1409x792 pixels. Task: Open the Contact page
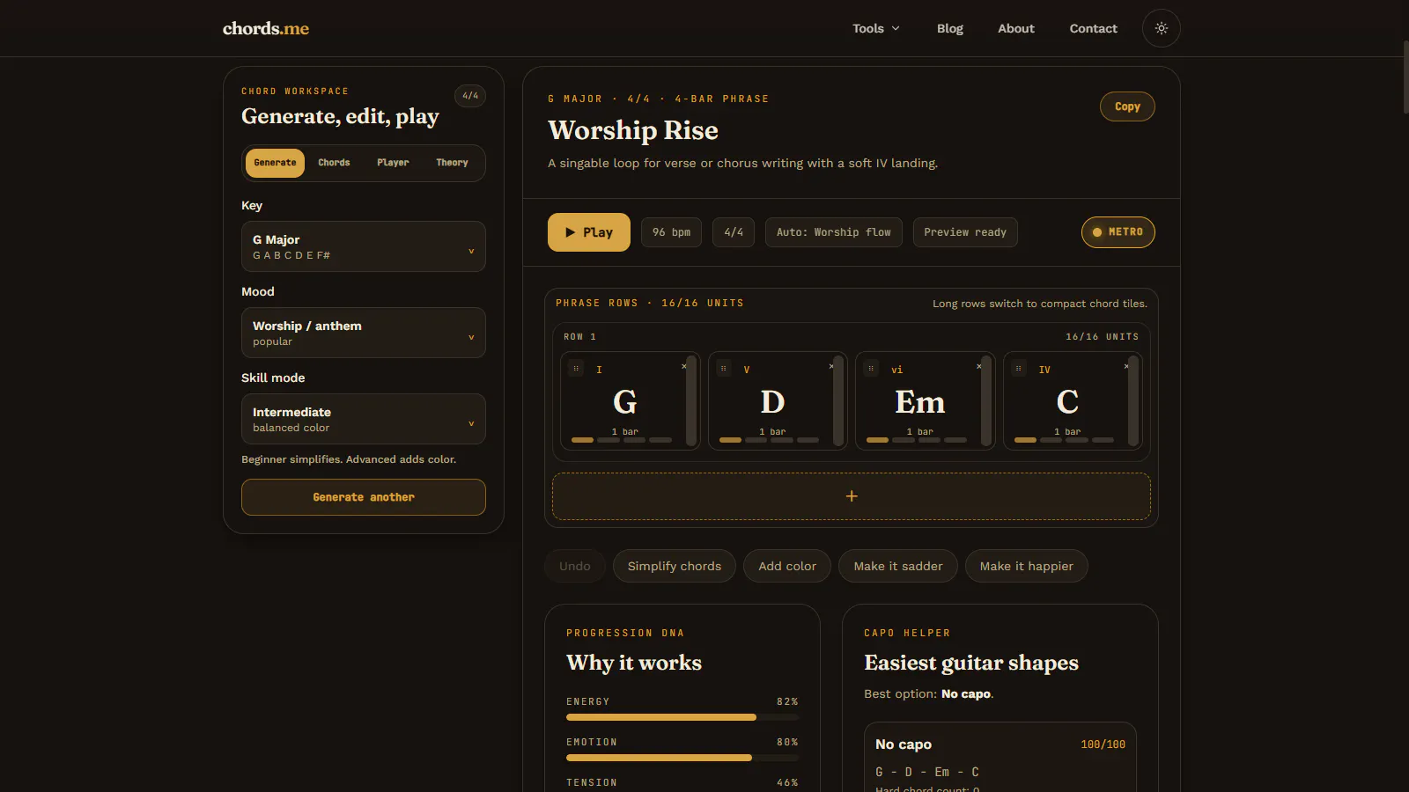(1093, 28)
